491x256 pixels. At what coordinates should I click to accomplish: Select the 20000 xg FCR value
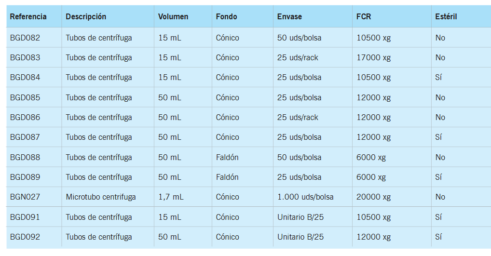373,197
